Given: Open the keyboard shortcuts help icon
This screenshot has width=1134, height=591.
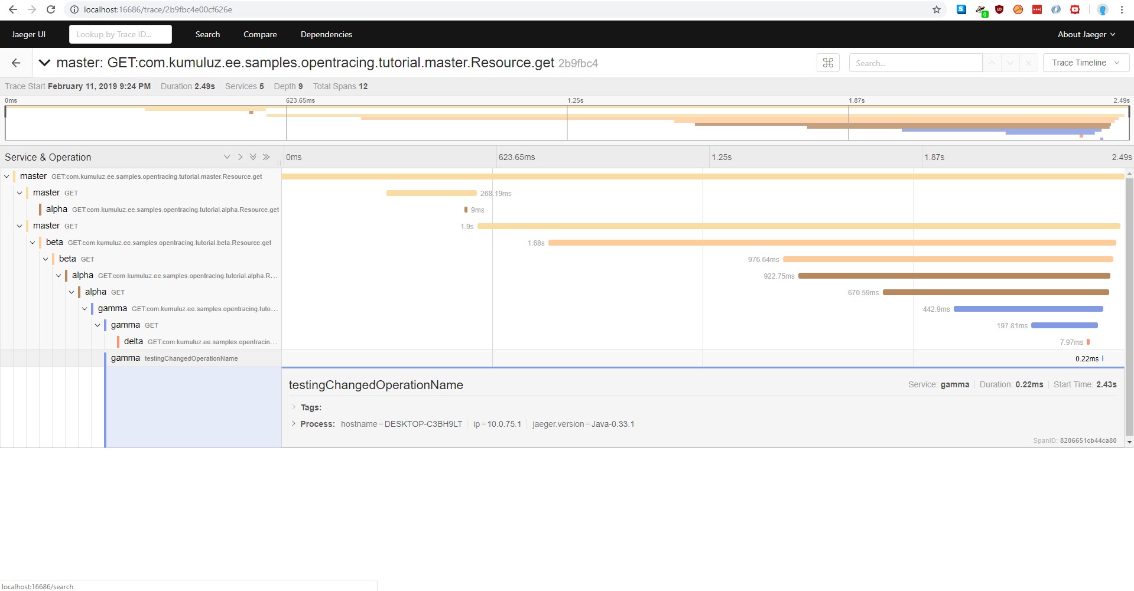Looking at the screenshot, I should coord(827,63).
